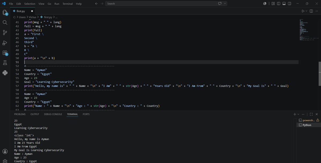
Task: Click the C: breadcrumb segment
Action: pyautogui.click(x=14, y=17)
